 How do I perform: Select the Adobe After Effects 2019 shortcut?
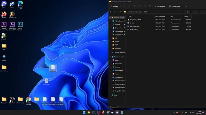[12, 26]
